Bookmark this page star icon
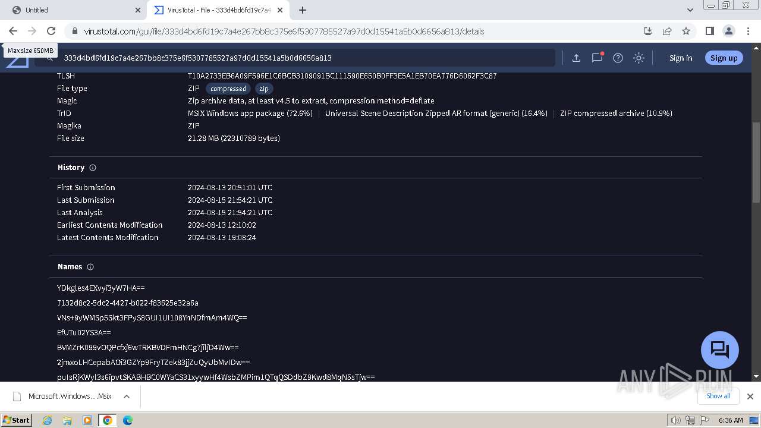 click(x=686, y=31)
